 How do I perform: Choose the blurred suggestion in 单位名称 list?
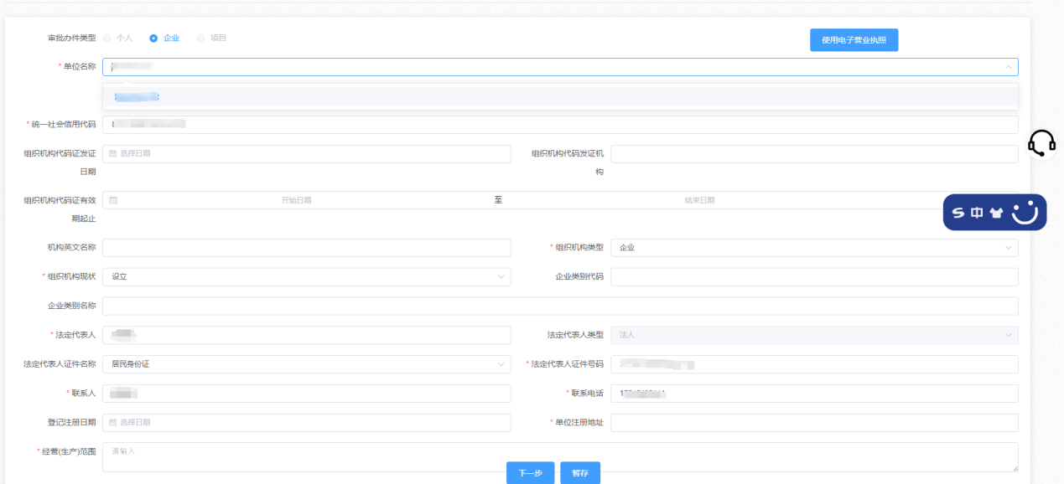(138, 97)
